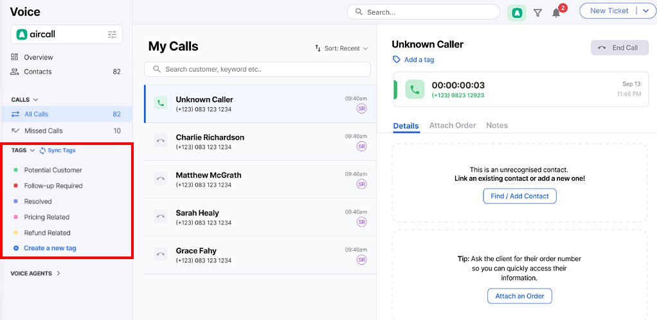Open the Sarah Healy call

[x=260, y=217]
